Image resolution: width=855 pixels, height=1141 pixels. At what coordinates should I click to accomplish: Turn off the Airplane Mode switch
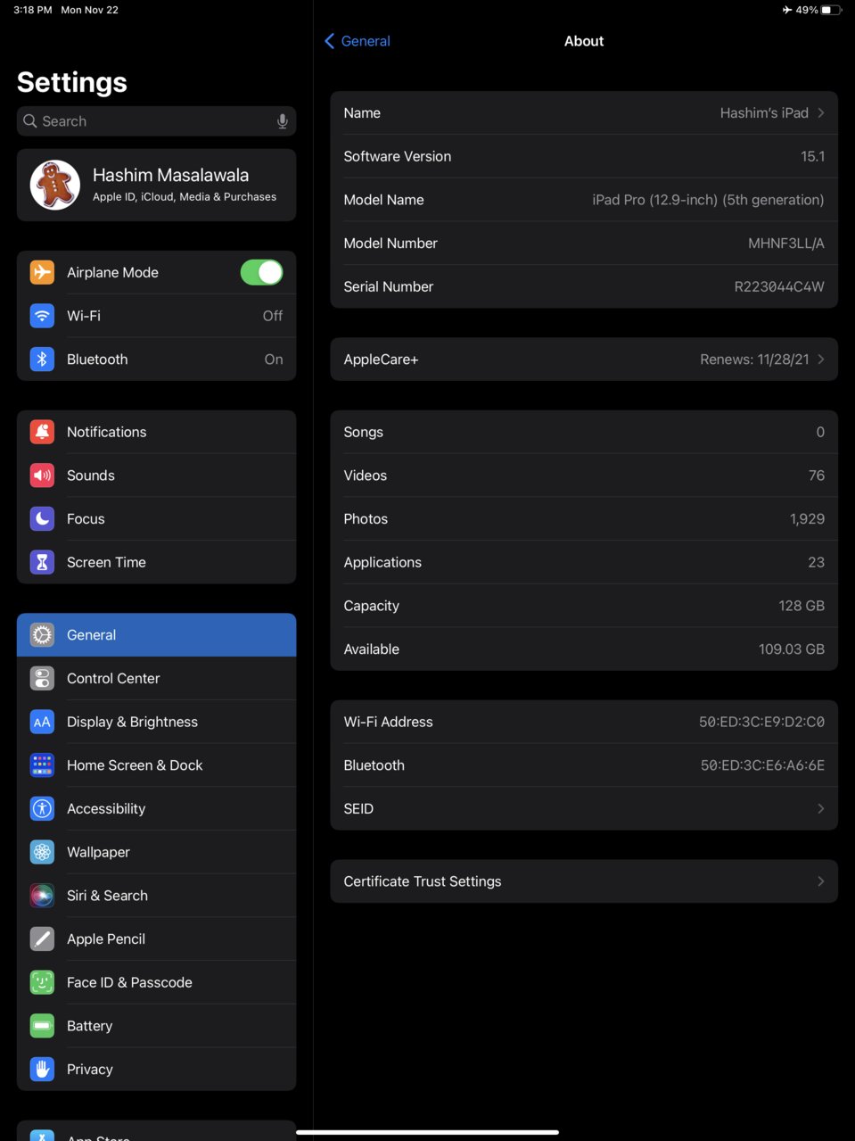[x=261, y=272]
